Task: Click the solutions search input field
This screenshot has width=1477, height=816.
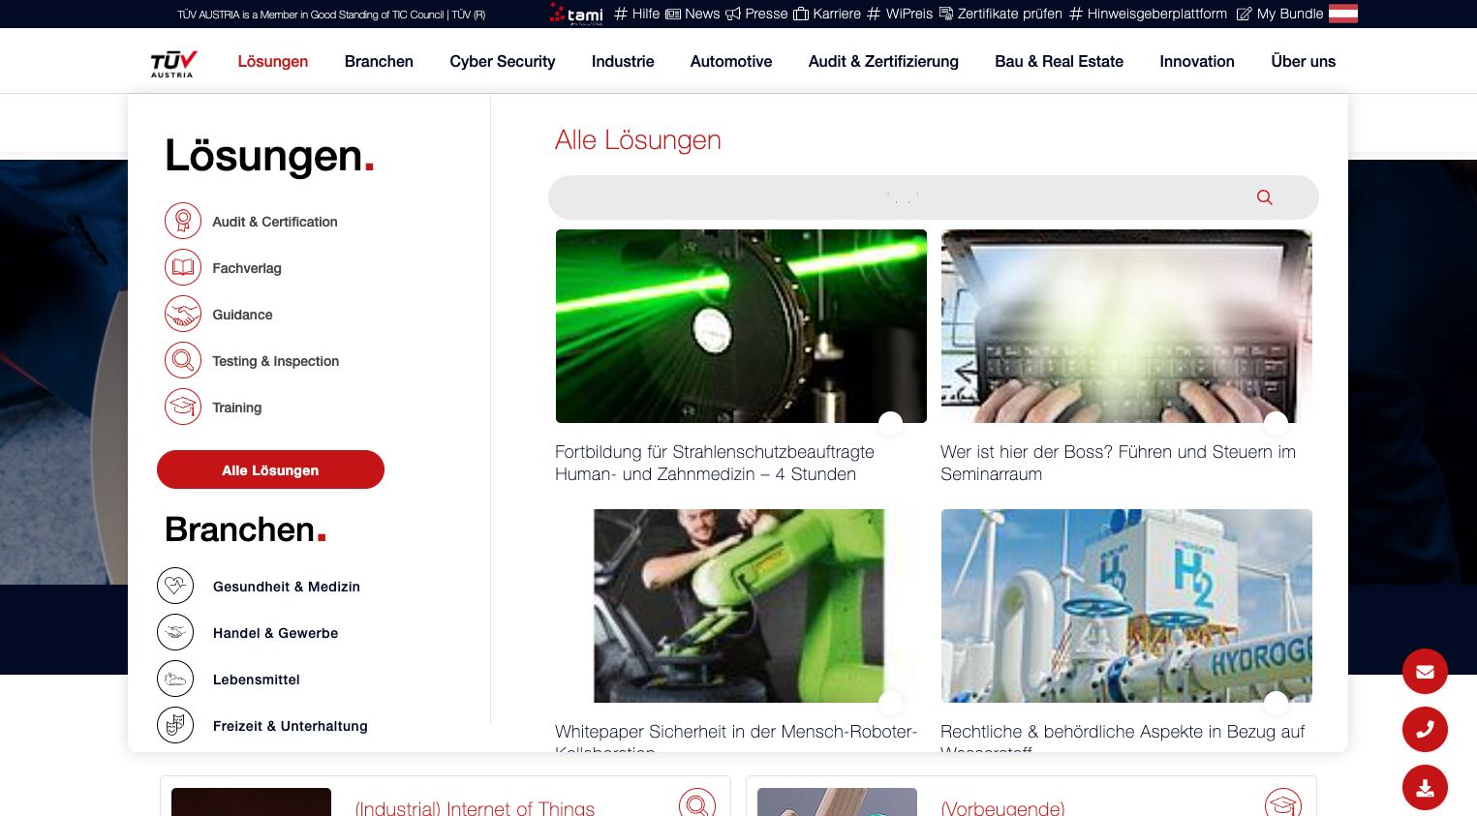Action: click(x=901, y=197)
